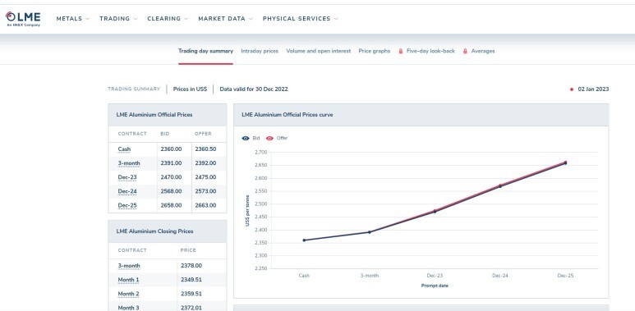This screenshot has width=635, height=311.
Task: Switch to the Intraday prices tab
Action: pos(260,52)
